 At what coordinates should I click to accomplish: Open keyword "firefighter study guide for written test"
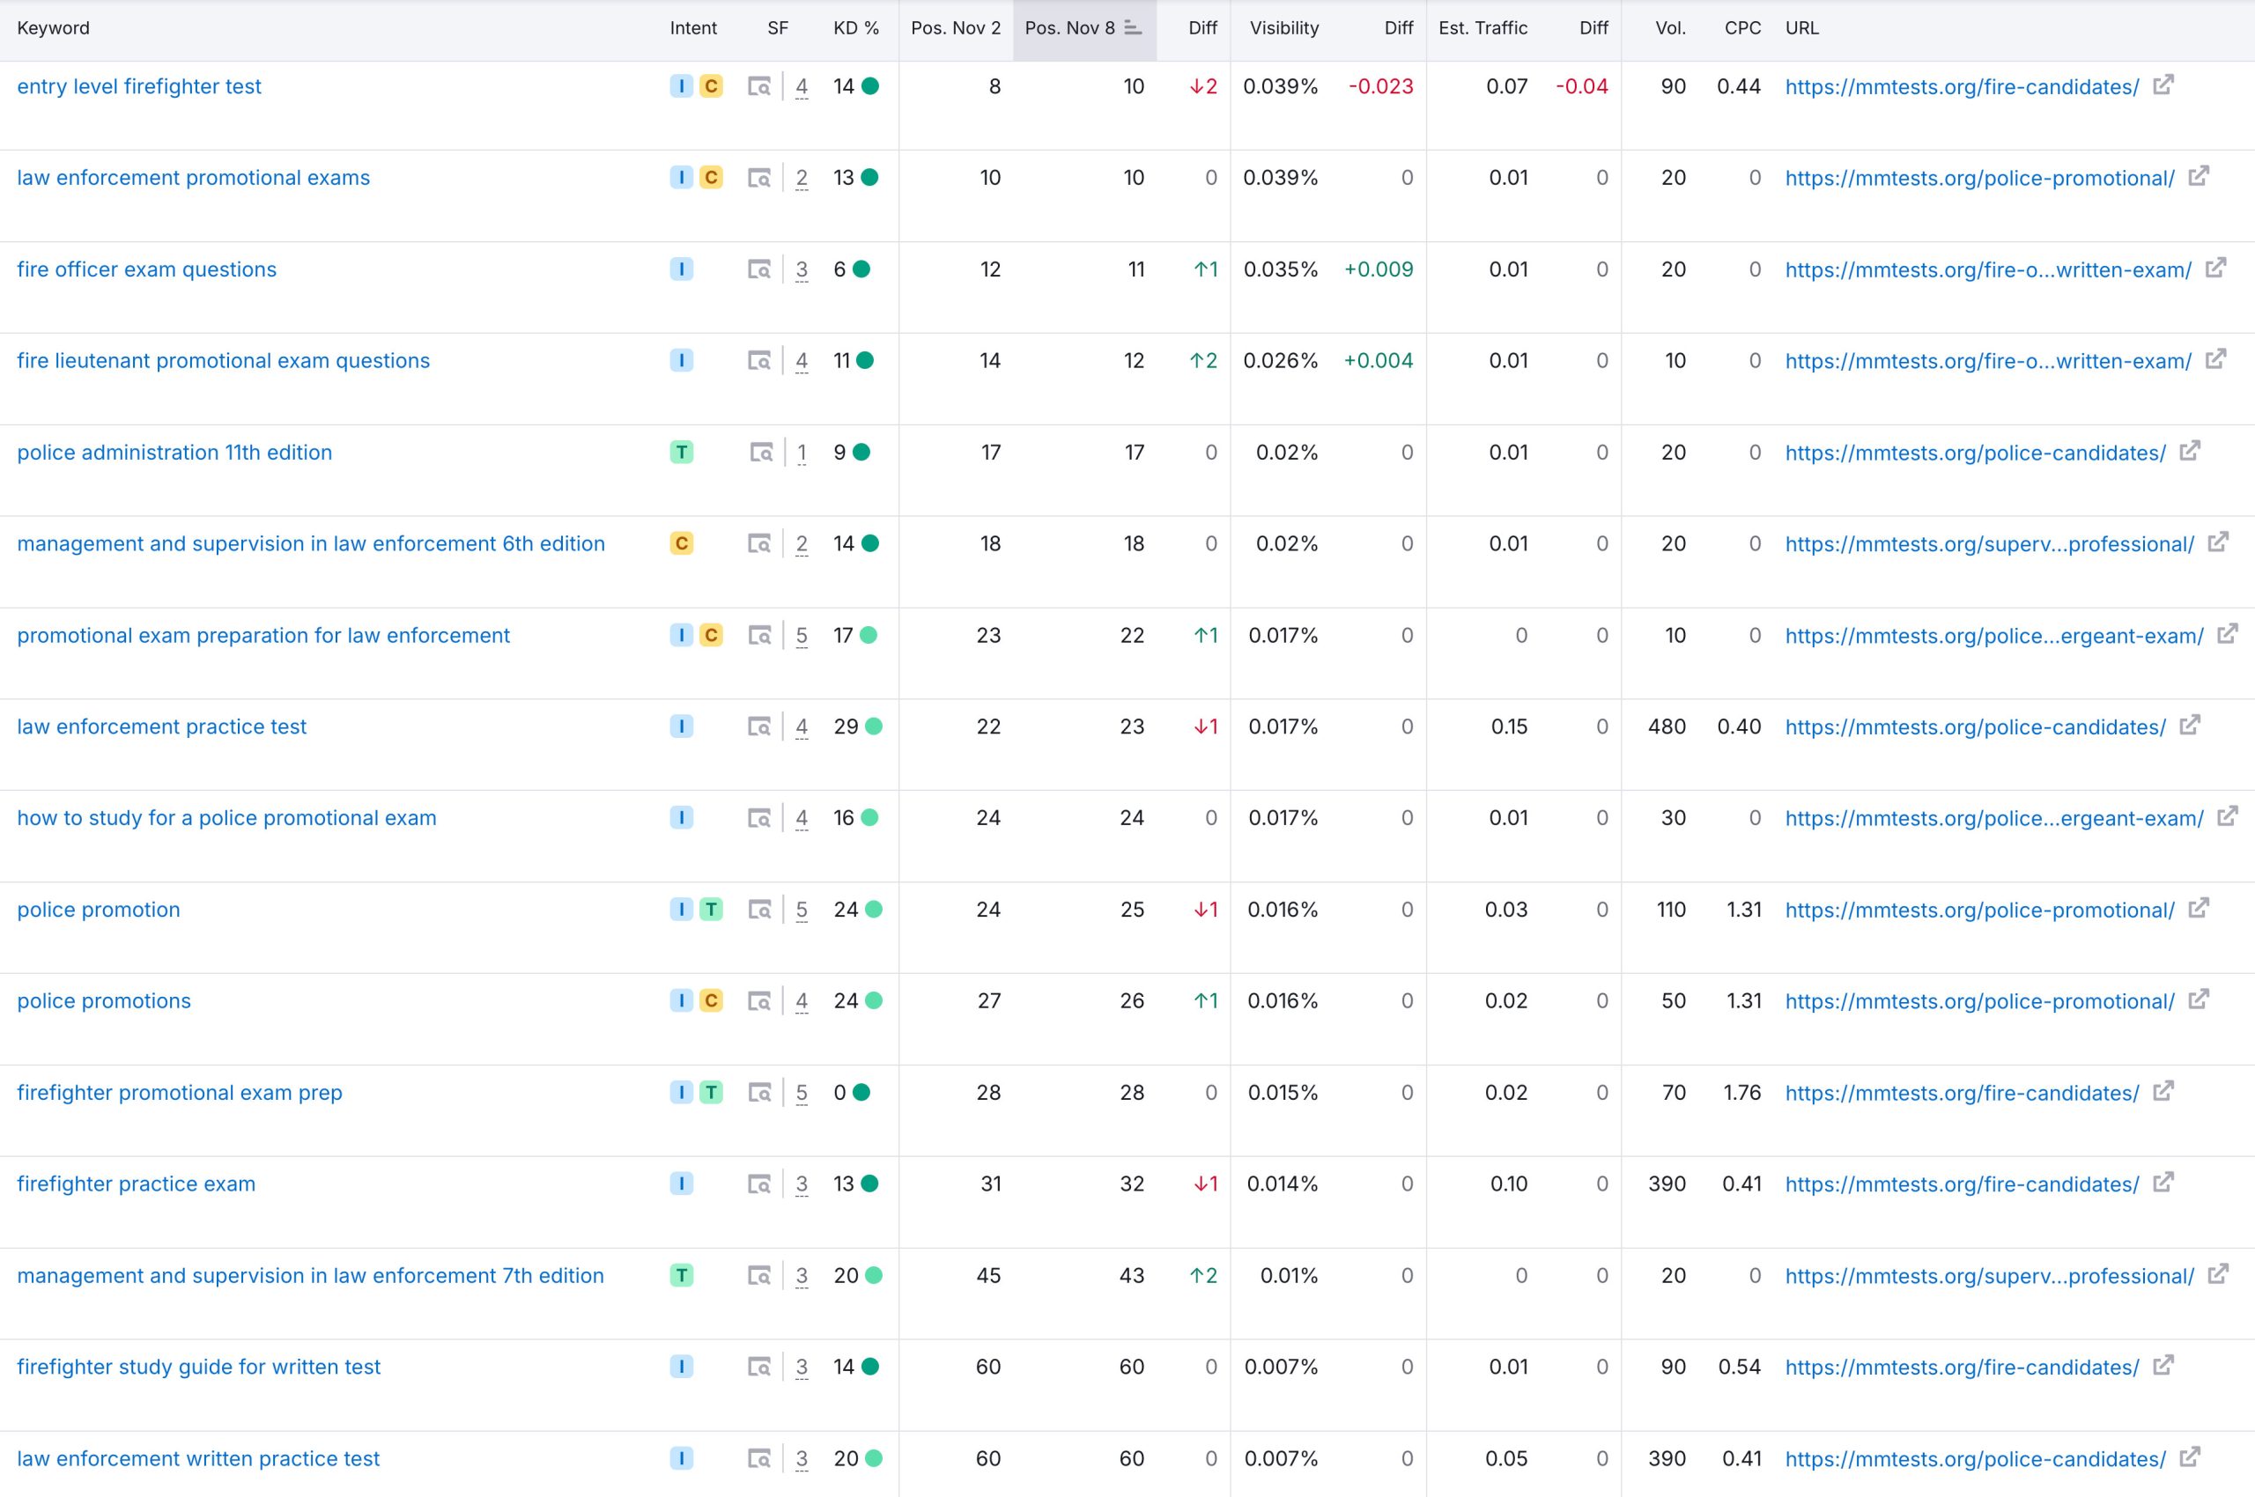click(199, 1366)
